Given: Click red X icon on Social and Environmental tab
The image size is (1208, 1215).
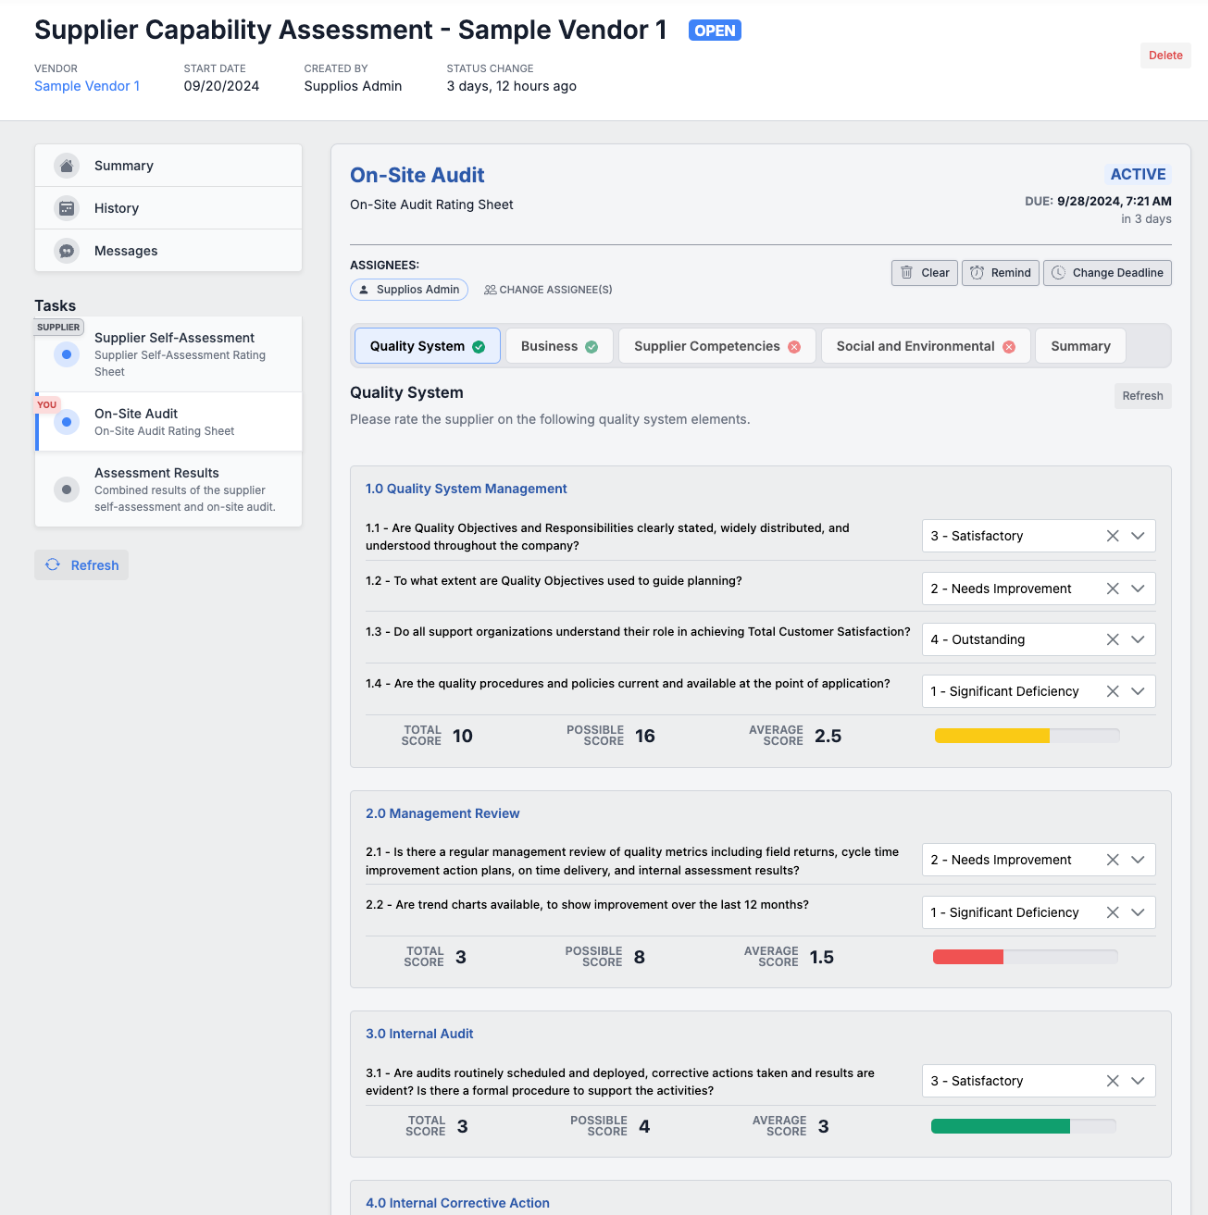Looking at the screenshot, I should 1009,347.
